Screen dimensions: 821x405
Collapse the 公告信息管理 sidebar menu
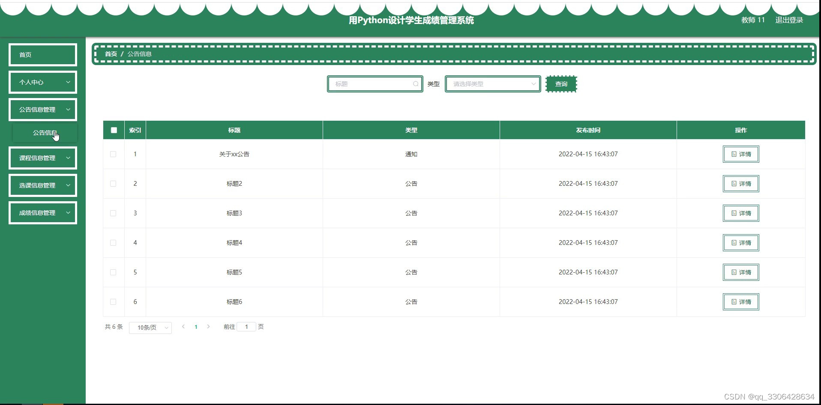coord(43,110)
